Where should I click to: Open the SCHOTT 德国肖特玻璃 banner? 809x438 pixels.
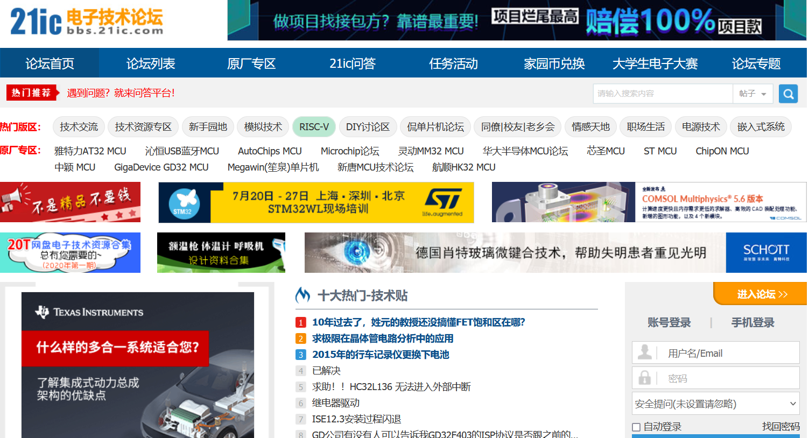coord(555,252)
